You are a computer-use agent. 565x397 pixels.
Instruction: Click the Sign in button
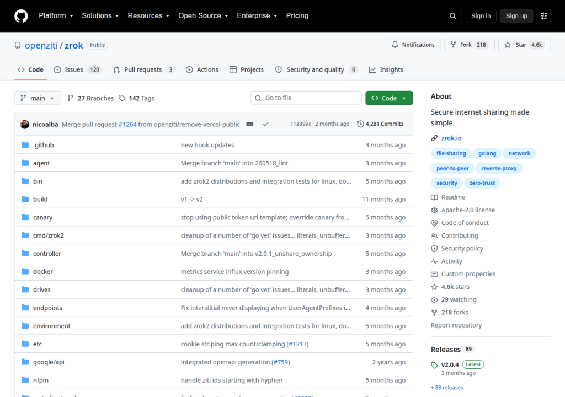point(481,16)
